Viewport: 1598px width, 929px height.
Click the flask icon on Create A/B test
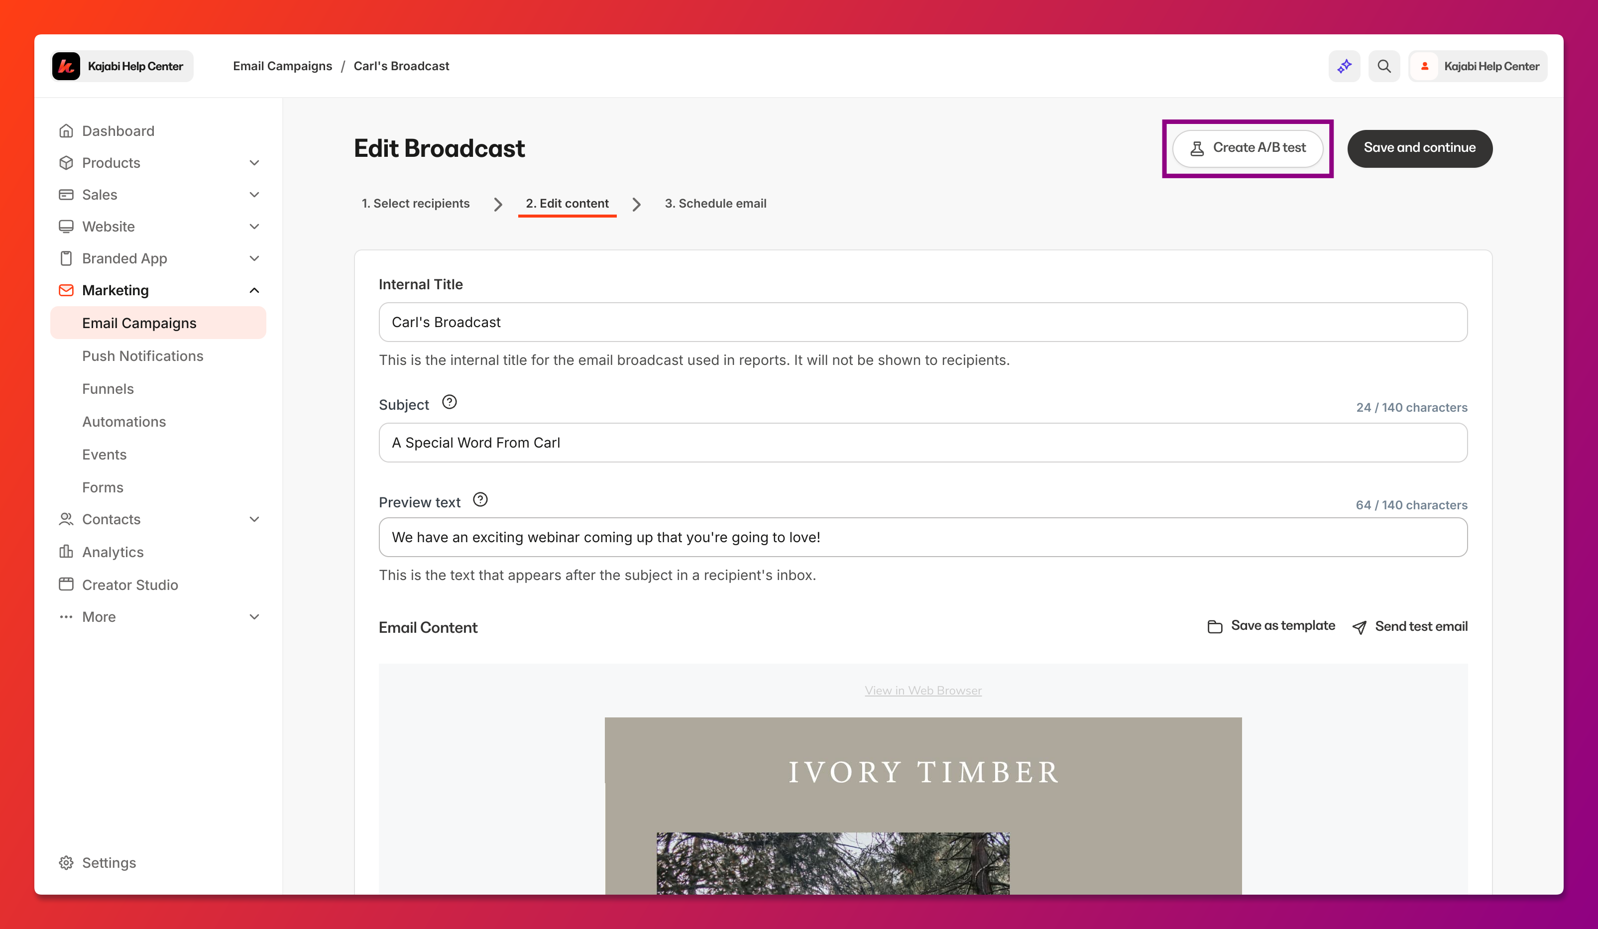pos(1197,148)
